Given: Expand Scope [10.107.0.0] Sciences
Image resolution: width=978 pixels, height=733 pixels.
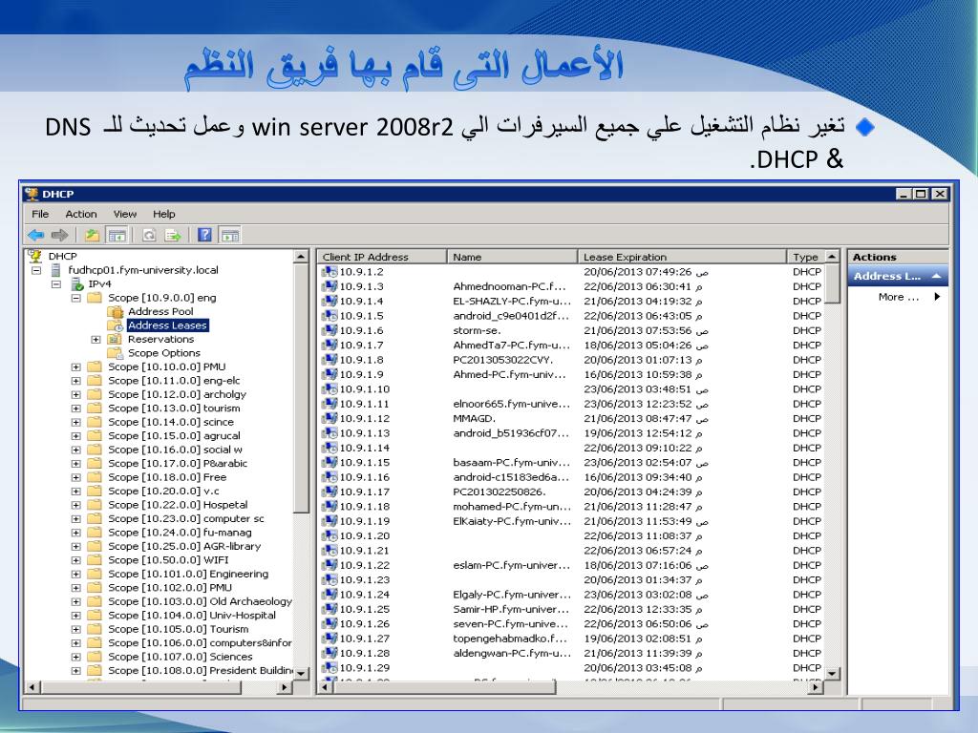Looking at the screenshot, I should pyautogui.click(x=75, y=657).
